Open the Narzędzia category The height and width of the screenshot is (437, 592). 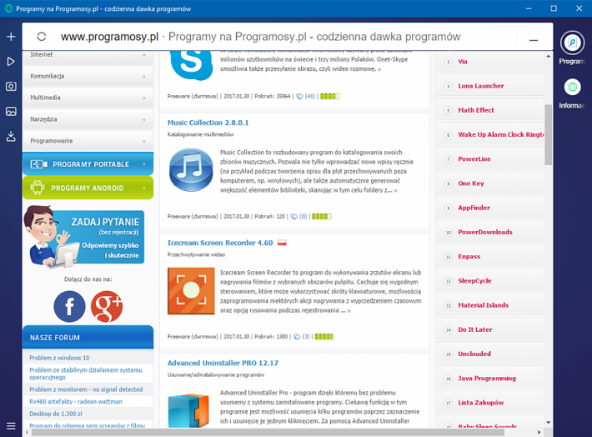click(88, 119)
